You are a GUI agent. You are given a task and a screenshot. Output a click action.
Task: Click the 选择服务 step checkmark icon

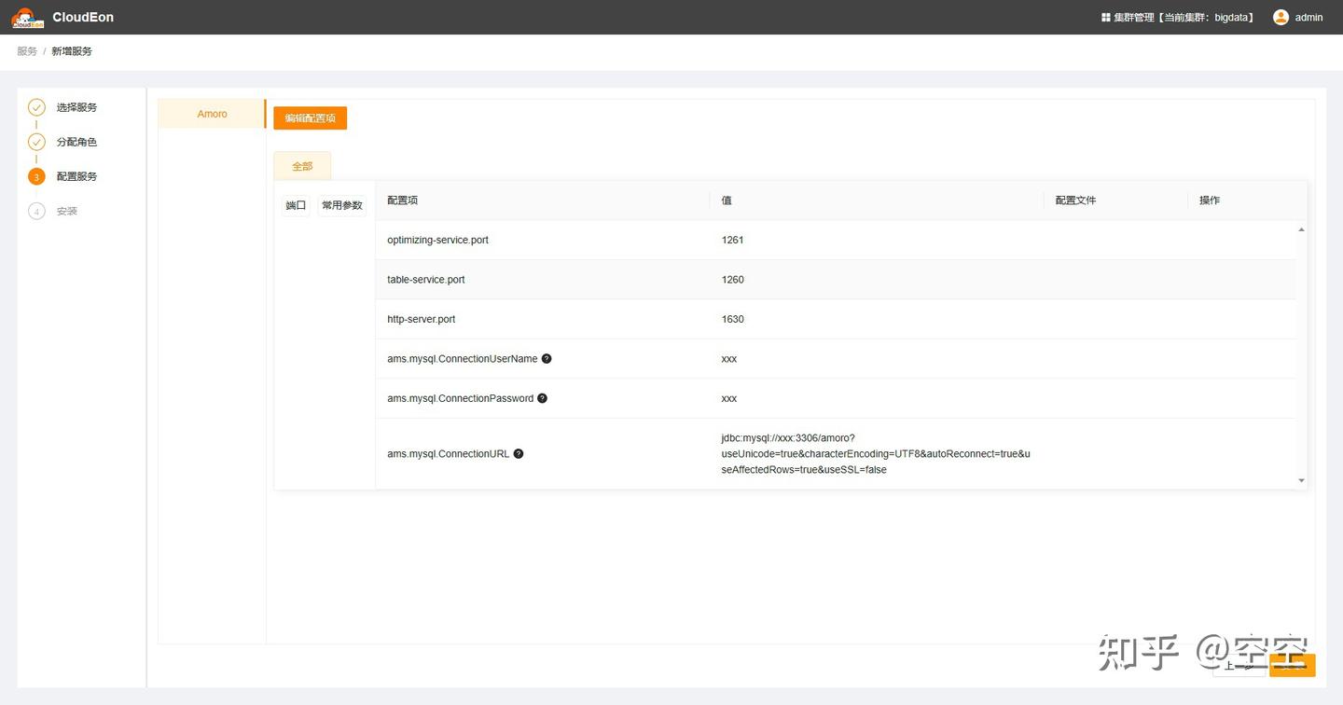pos(36,107)
